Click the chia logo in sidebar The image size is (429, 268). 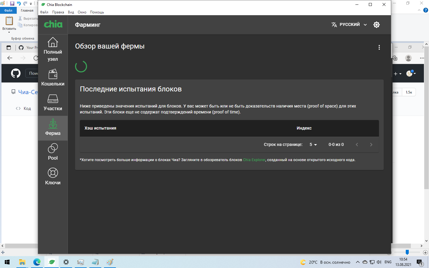pos(53,24)
